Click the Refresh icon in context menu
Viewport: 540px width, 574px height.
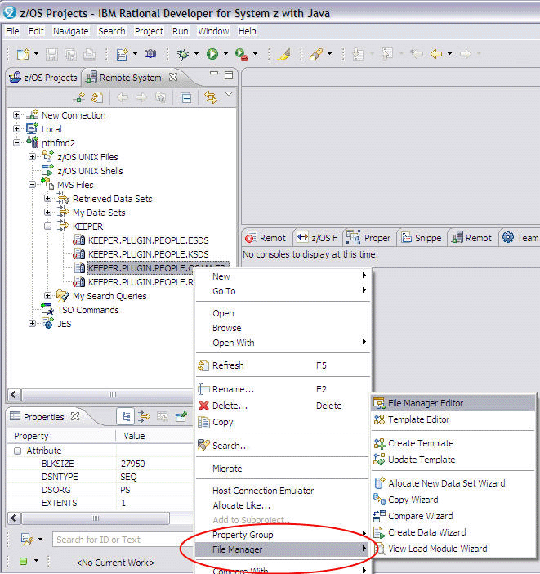[x=203, y=365]
